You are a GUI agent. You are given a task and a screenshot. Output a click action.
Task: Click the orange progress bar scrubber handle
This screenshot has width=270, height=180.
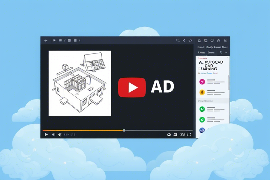click(124, 130)
